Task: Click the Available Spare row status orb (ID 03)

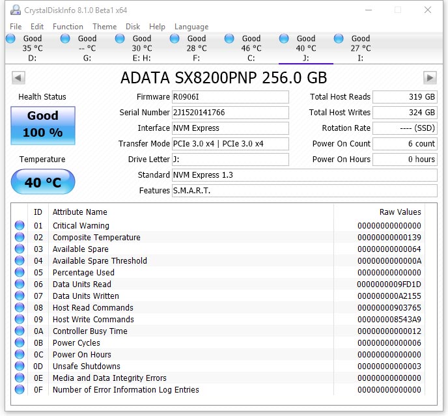Action: tap(20, 249)
